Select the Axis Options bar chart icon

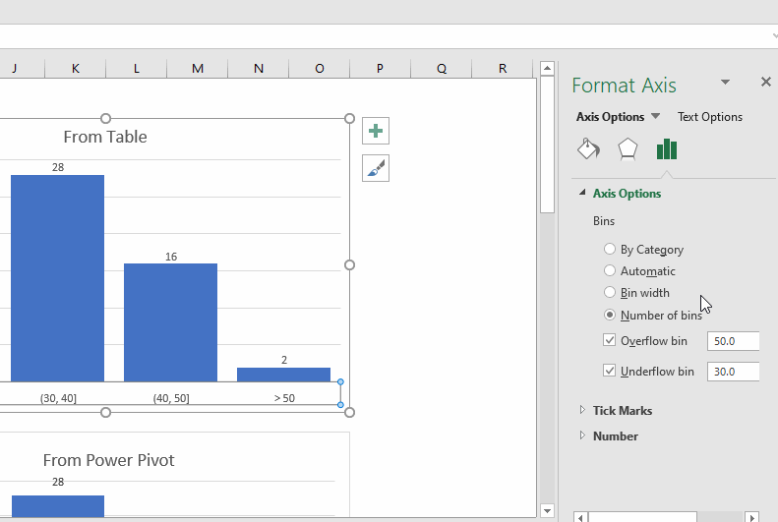(666, 149)
